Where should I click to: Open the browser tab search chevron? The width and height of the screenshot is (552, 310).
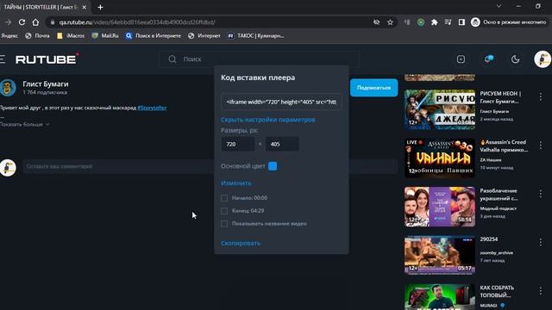pos(499,6)
